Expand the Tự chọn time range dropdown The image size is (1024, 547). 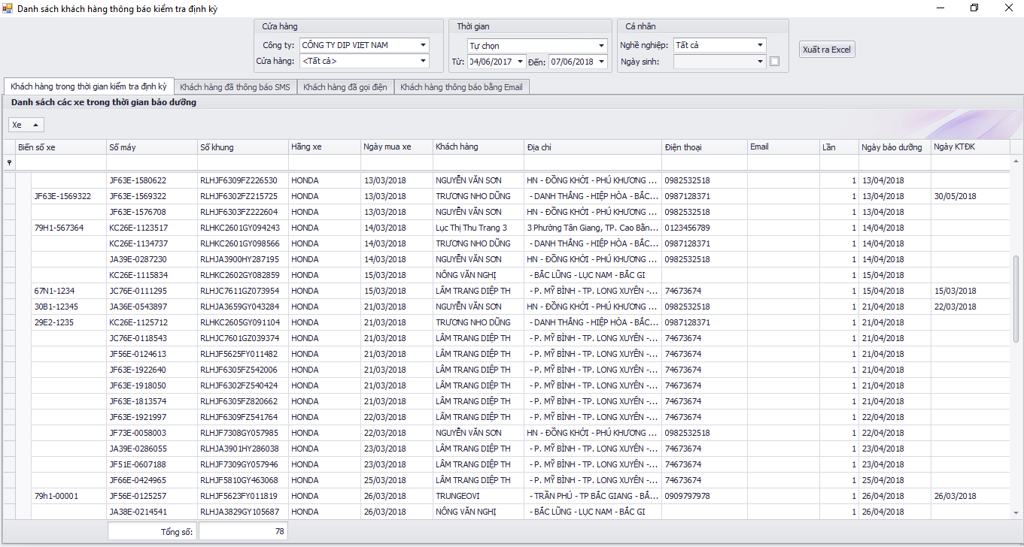602,46
